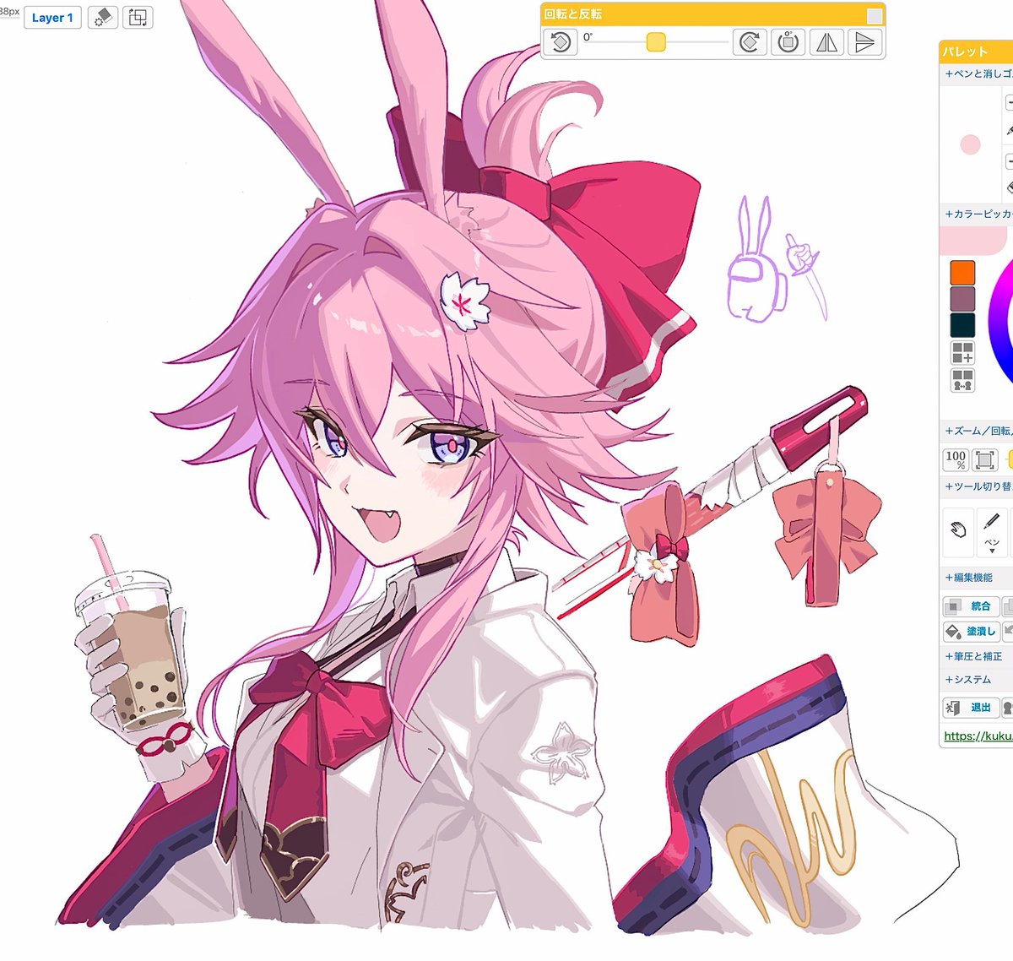This screenshot has width=1013, height=961.
Task: Select the pen tool icon in brush section
Action: pos(1010,131)
